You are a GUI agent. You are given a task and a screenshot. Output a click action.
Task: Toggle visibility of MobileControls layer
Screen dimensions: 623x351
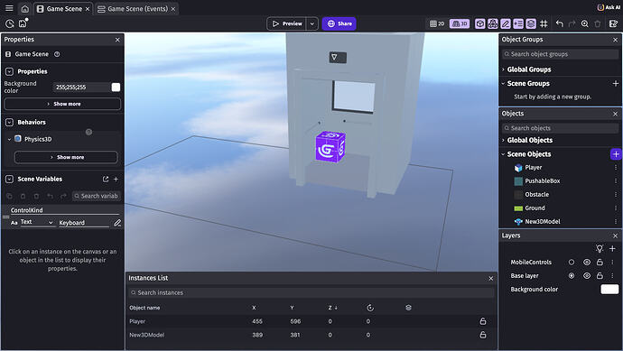click(x=587, y=262)
